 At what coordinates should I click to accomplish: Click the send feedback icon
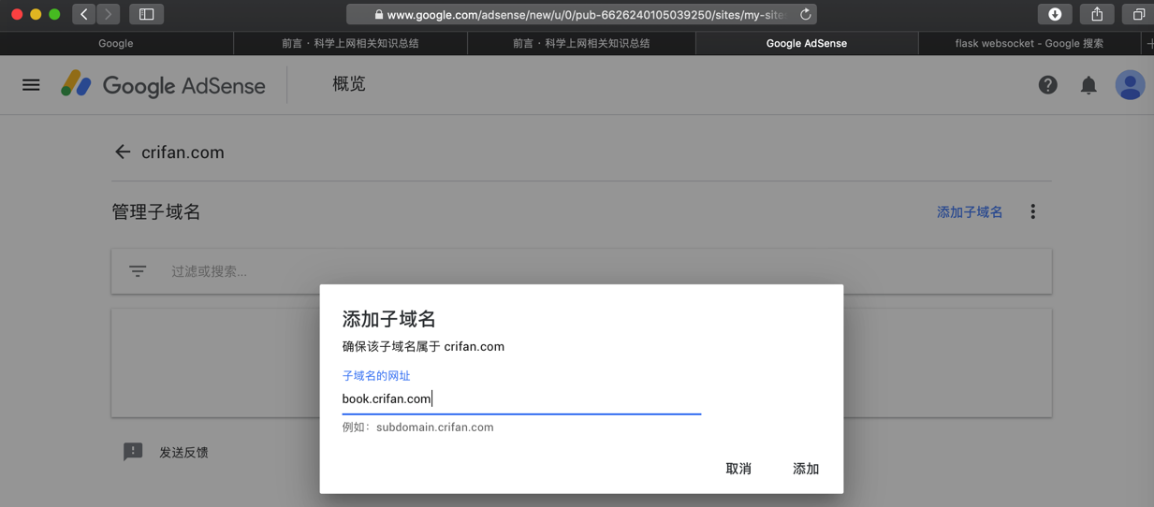click(x=133, y=452)
